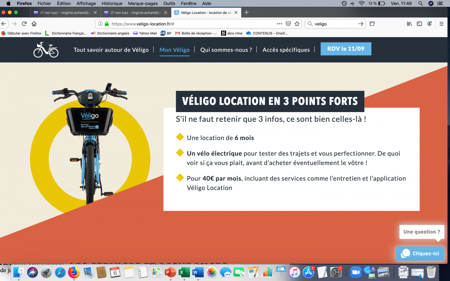Open the Firefox hamburger menu
The width and height of the screenshot is (450, 281).
click(441, 24)
